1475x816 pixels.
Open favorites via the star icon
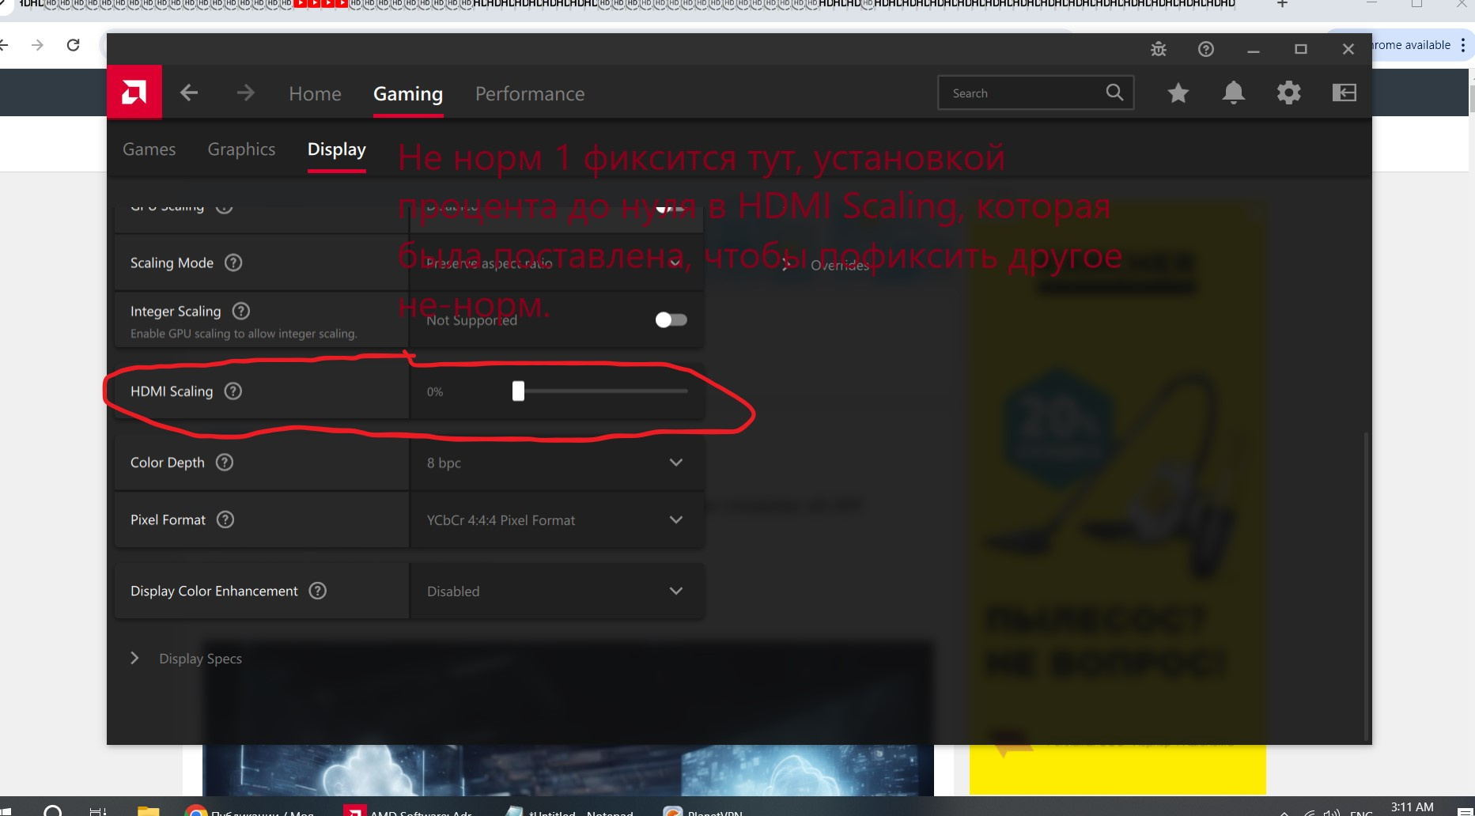pyautogui.click(x=1178, y=93)
